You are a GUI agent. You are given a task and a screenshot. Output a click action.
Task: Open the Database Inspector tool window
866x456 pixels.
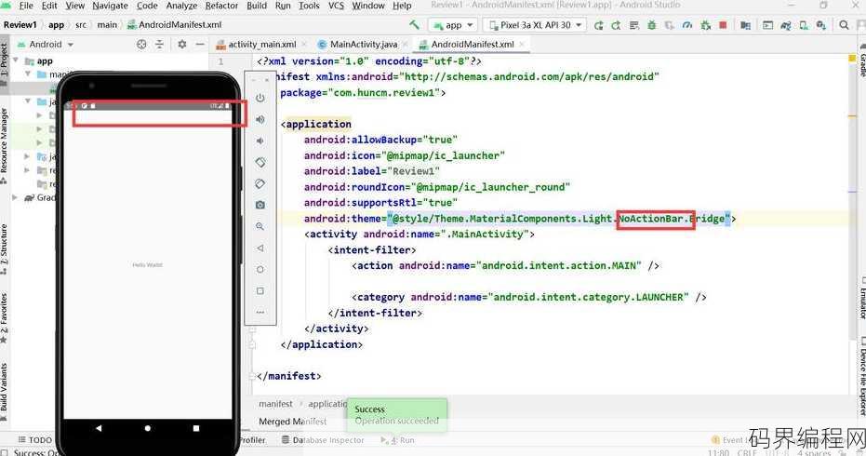click(323, 440)
